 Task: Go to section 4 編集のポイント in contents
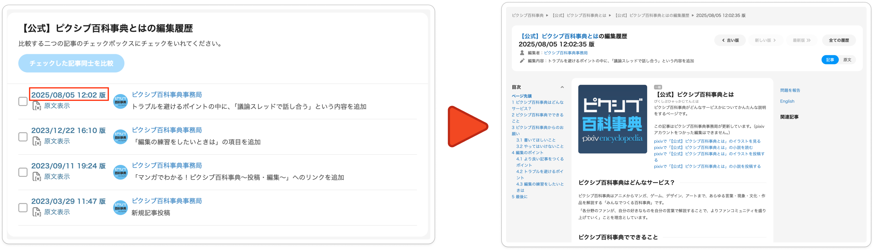(528, 152)
